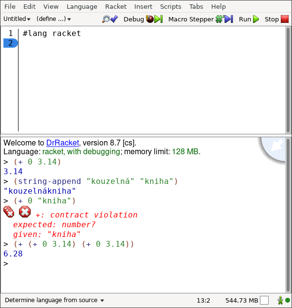Click the 'given: "kniha"' error line
The image size is (292, 308).
point(47,235)
